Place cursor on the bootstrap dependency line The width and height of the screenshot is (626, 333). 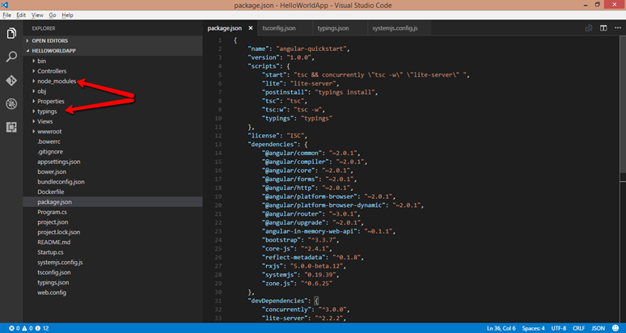300,240
